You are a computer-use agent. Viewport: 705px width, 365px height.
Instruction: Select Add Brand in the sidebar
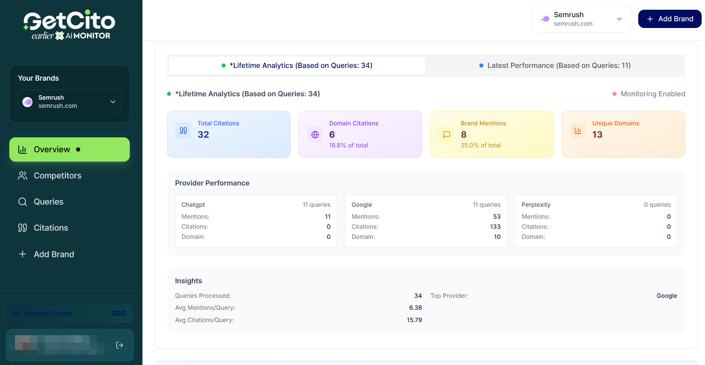click(x=69, y=254)
